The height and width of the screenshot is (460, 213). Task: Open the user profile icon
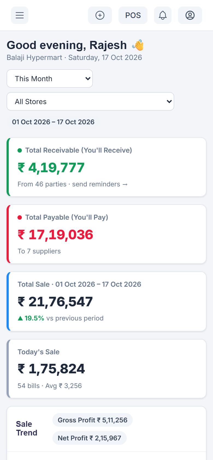point(190,15)
